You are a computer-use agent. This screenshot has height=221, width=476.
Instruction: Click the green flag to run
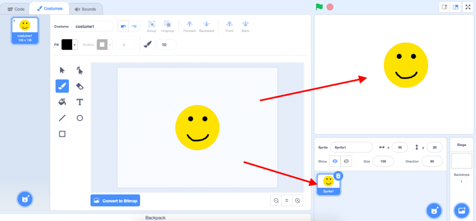point(319,6)
